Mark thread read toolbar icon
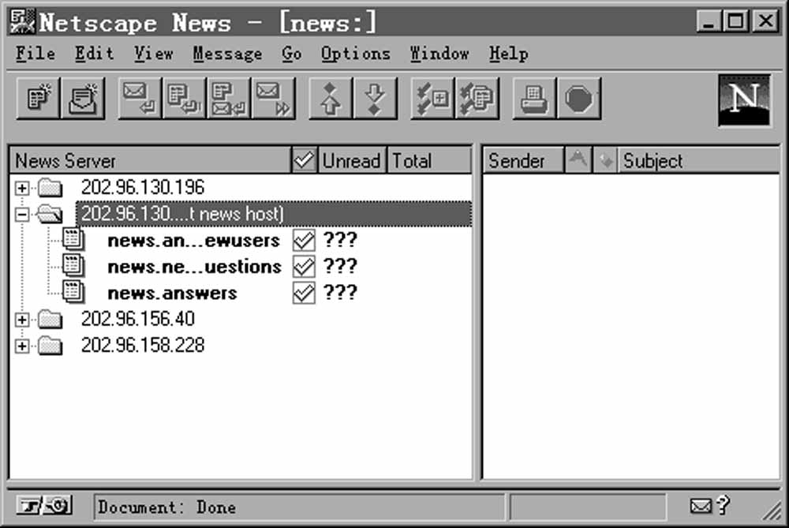The width and height of the screenshot is (789, 528). click(432, 98)
